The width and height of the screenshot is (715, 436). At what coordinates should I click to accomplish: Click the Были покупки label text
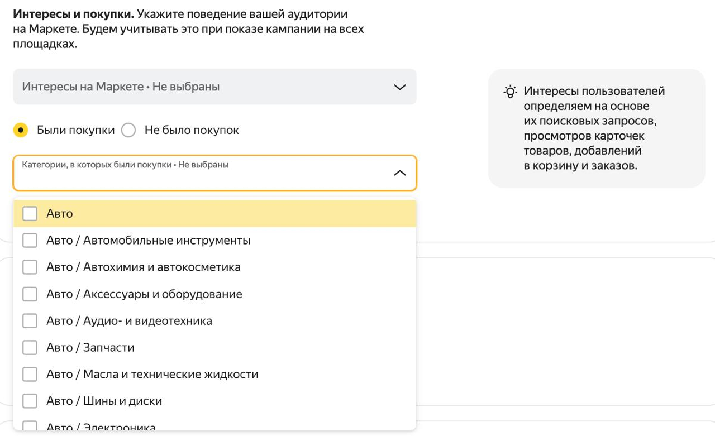tap(75, 131)
